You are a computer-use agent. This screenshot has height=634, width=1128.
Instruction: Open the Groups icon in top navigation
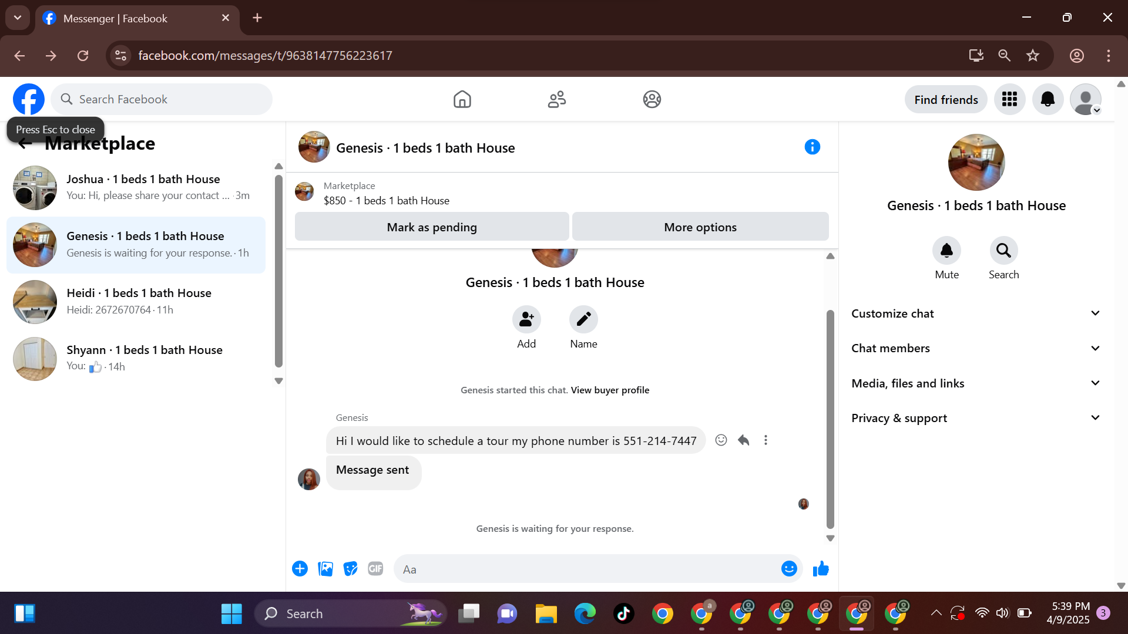point(652,99)
